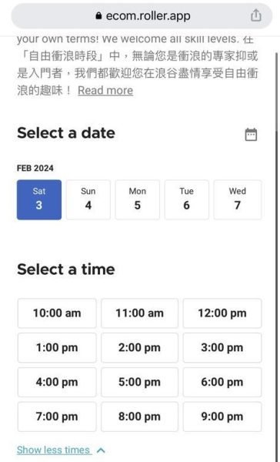Pick the 9:00 pm time slot
Image resolution: width=280 pixels, height=462 pixels.
pos(222,417)
